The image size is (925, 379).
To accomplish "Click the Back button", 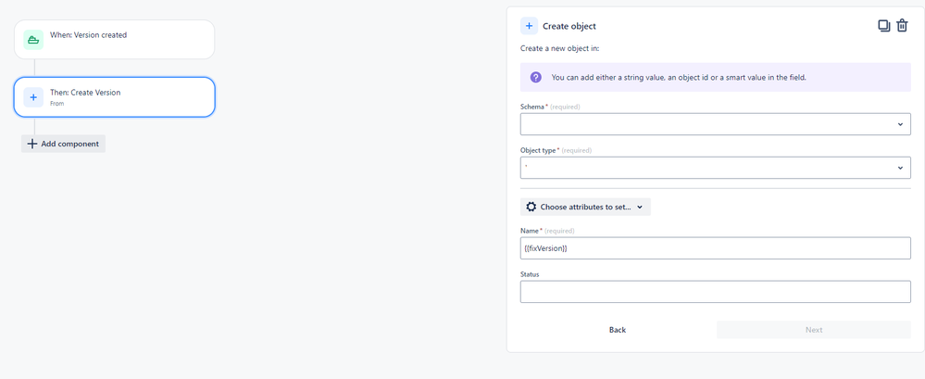I will pos(617,330).
